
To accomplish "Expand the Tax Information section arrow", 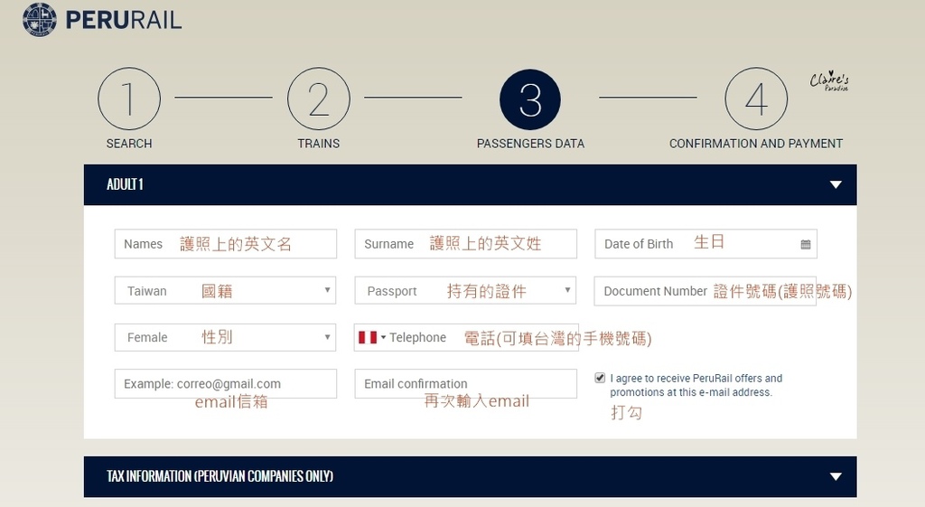I will (836, 476).
